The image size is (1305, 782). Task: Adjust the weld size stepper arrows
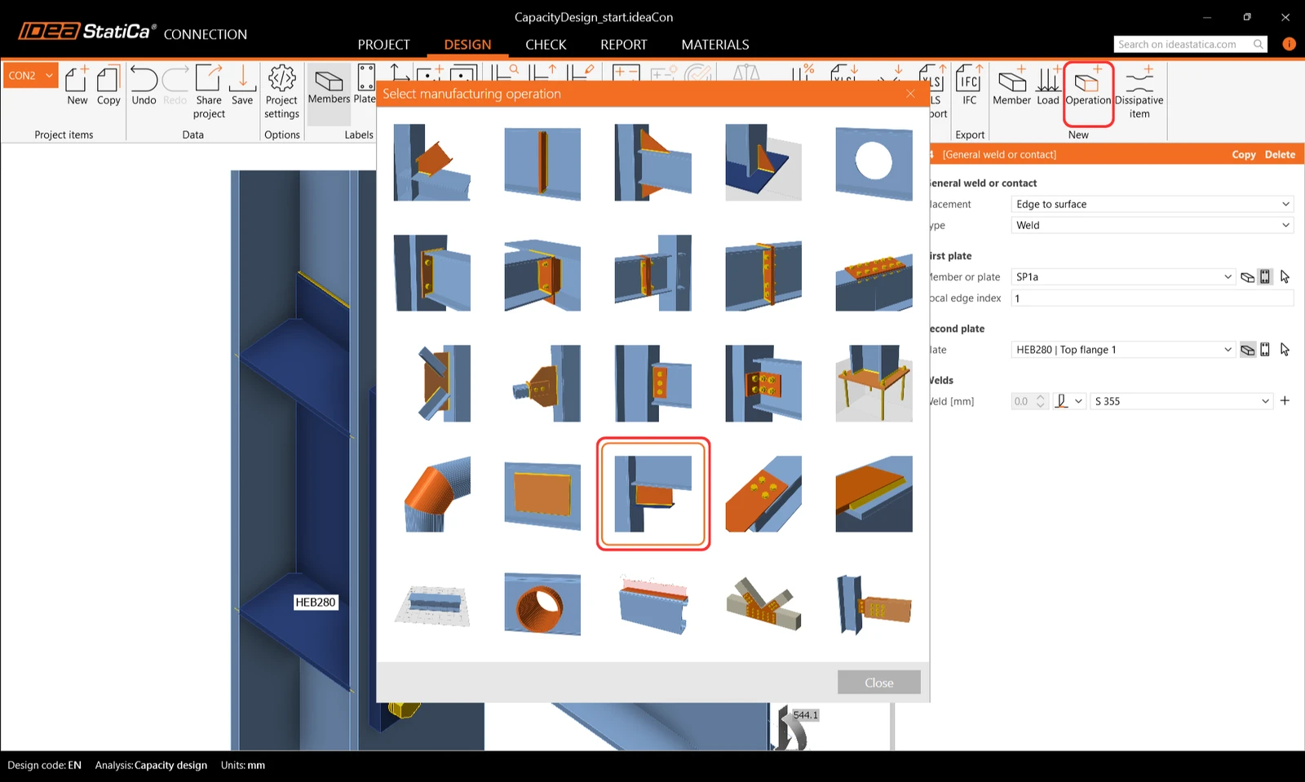click(x=1040, y=401)
